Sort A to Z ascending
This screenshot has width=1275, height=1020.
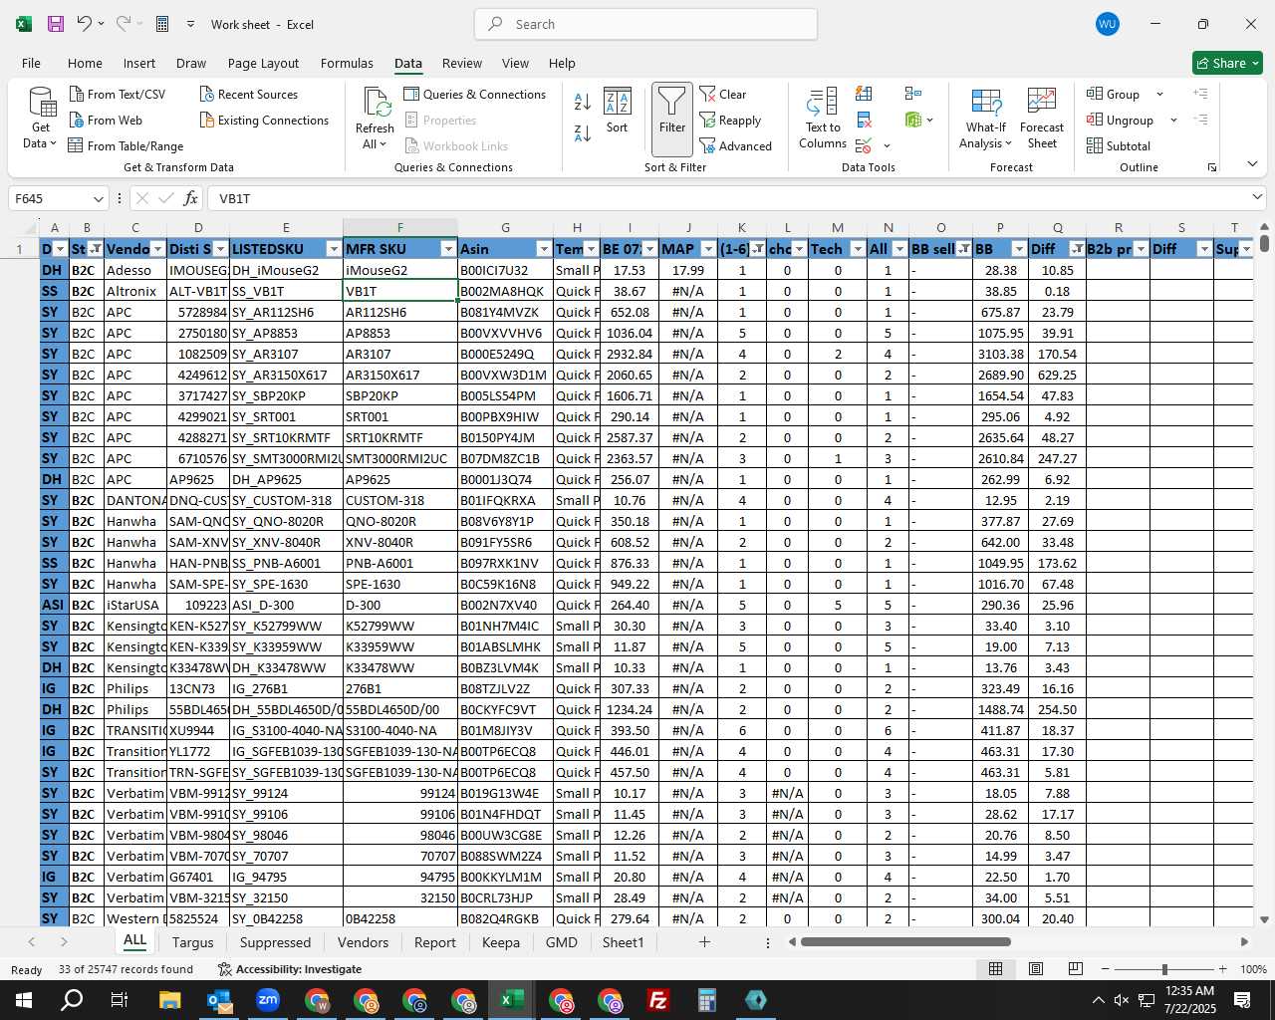pyautogui.click(x=583, y=102)
